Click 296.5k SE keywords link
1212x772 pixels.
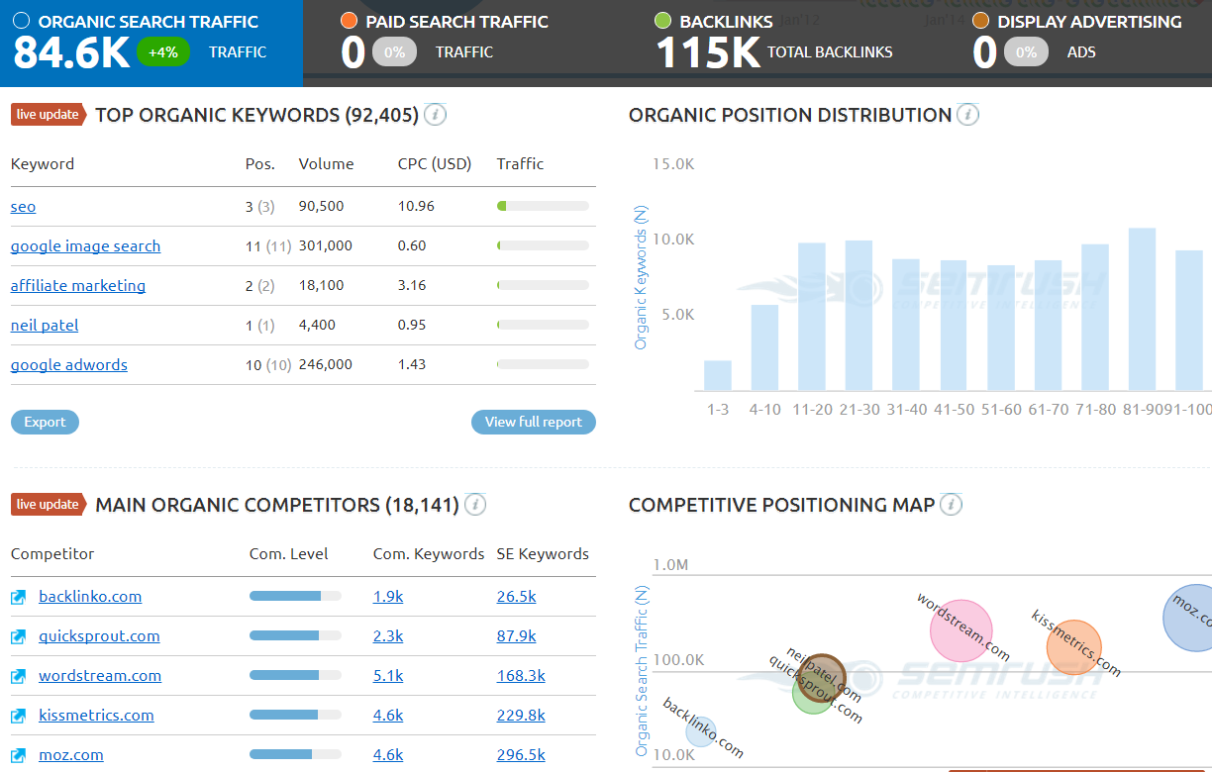521,755
